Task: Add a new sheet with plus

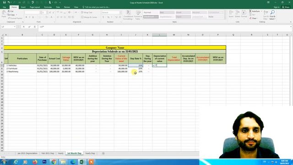Action: pyautogui.click(x=103, y=153)
